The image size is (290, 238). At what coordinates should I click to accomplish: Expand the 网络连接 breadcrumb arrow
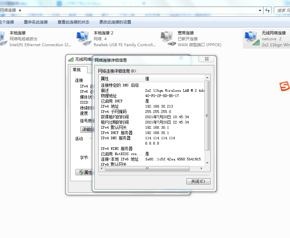[20, 10]
